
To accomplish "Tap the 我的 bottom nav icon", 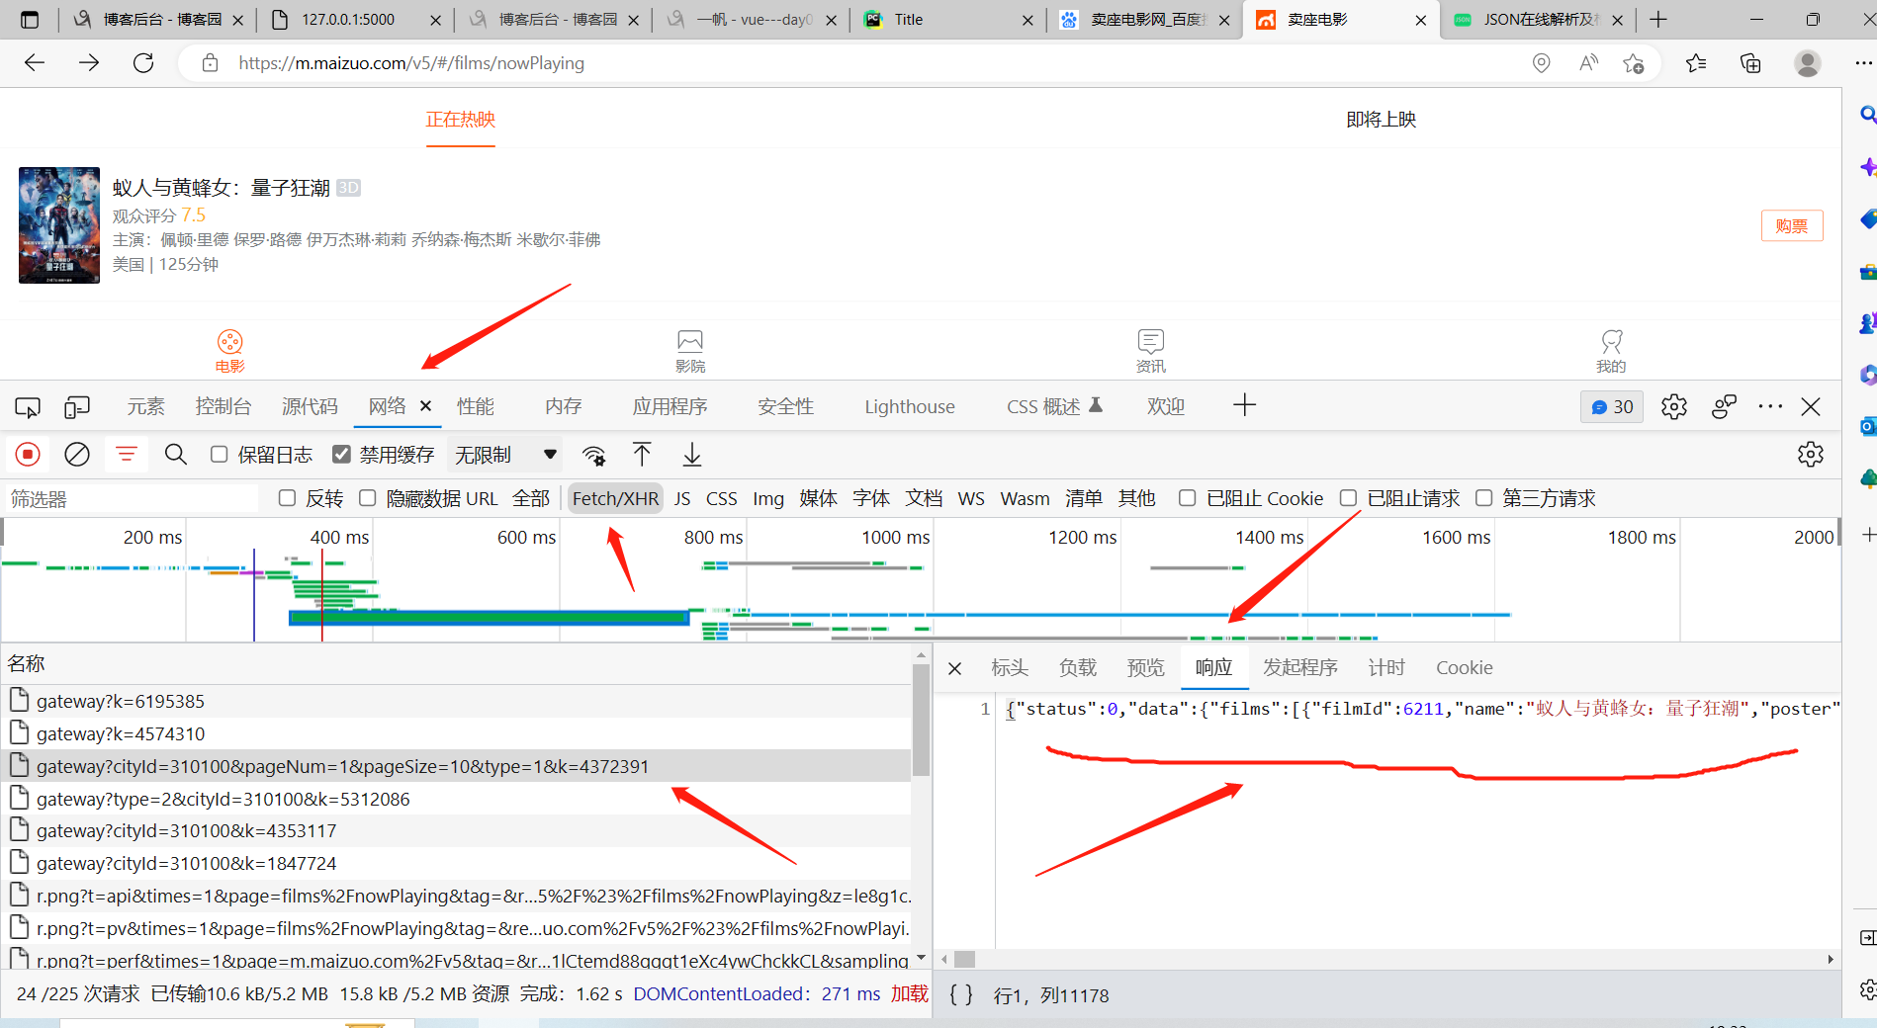I will coord(1611,351).
